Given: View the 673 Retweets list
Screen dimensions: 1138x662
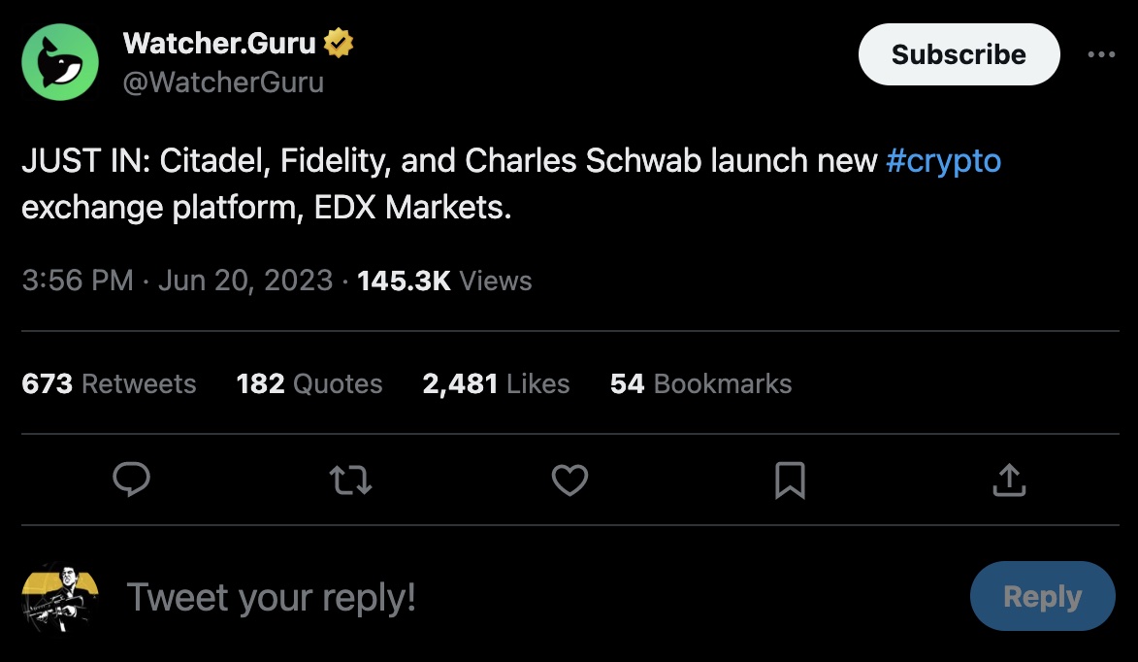Looking at the screenshot, I should (x=109, y=383).
